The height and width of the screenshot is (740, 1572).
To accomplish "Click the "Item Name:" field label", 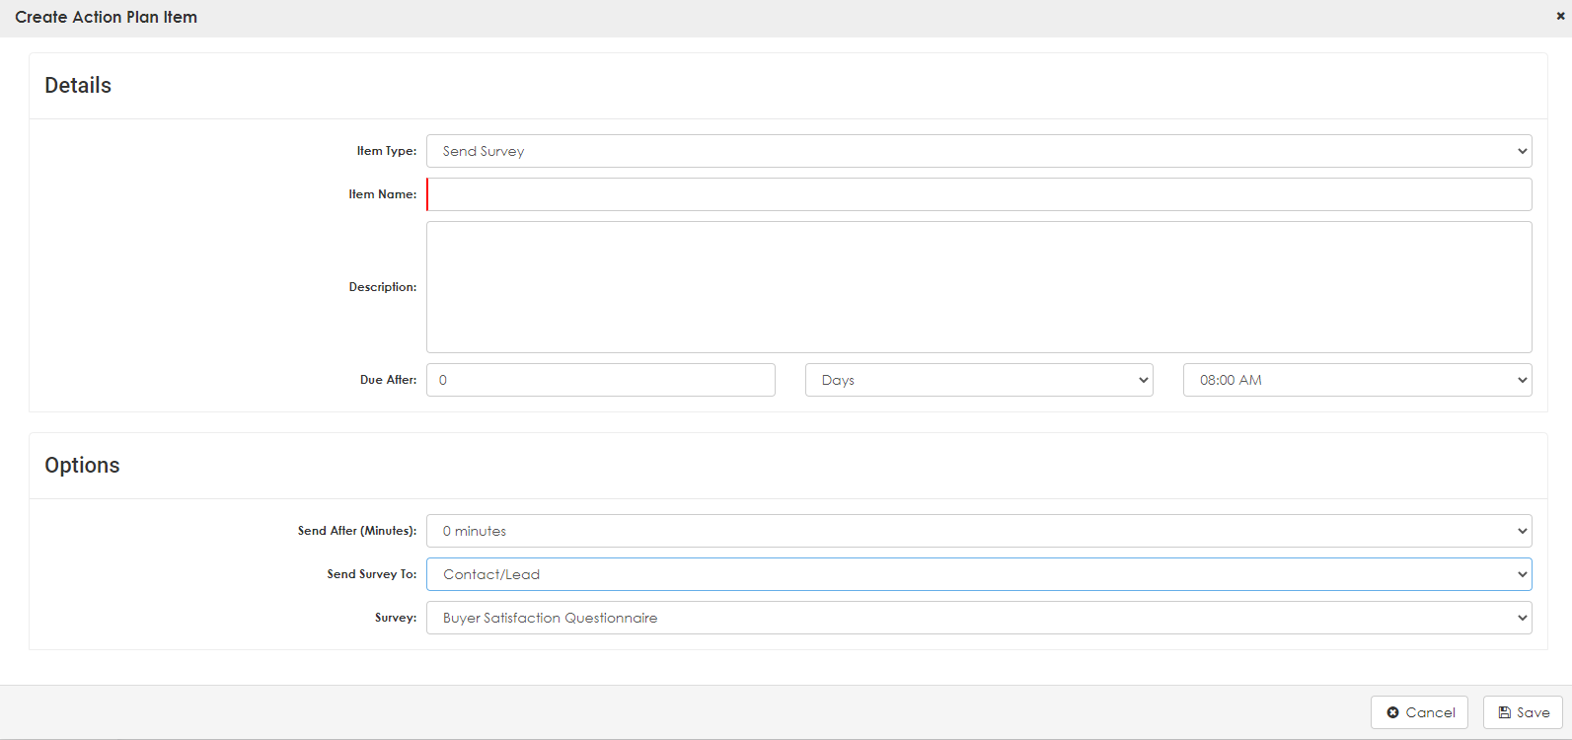I will (382, 194).
